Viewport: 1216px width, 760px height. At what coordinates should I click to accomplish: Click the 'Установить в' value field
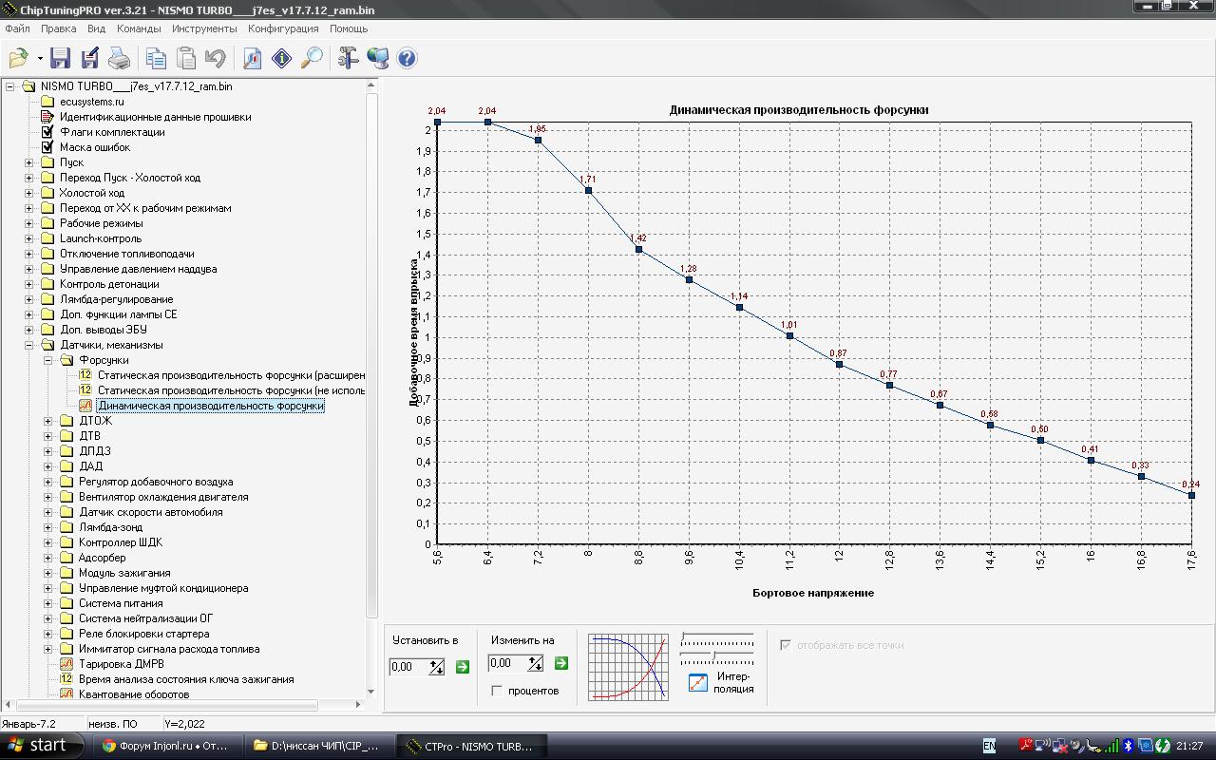408,667
